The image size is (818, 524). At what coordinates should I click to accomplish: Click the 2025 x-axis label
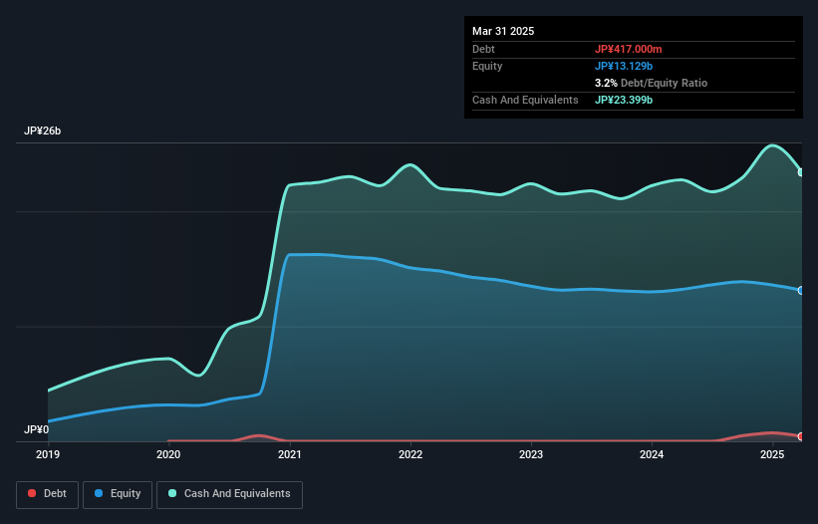click(x=772, y=454)
